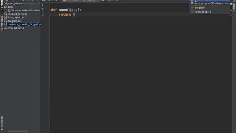Click the 'def' keyword on line 2
The image size is (236, 133).
pos(54,10)
